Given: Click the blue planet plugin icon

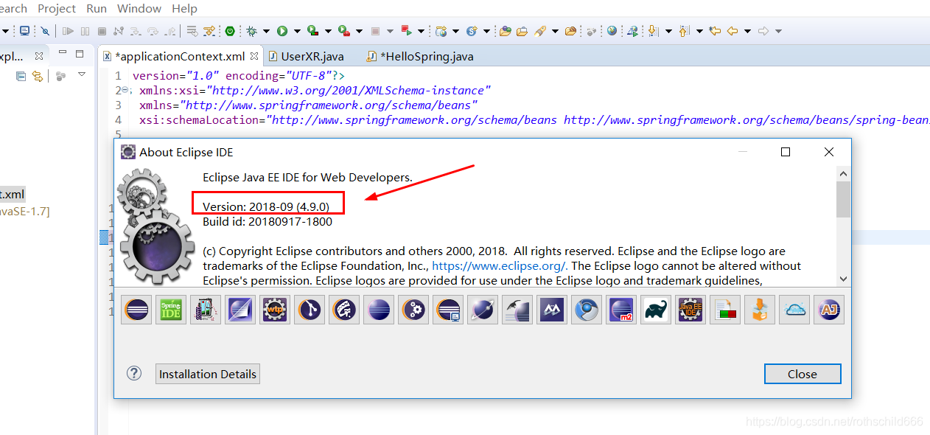Looking at the screenshot, I should (483, 310).
